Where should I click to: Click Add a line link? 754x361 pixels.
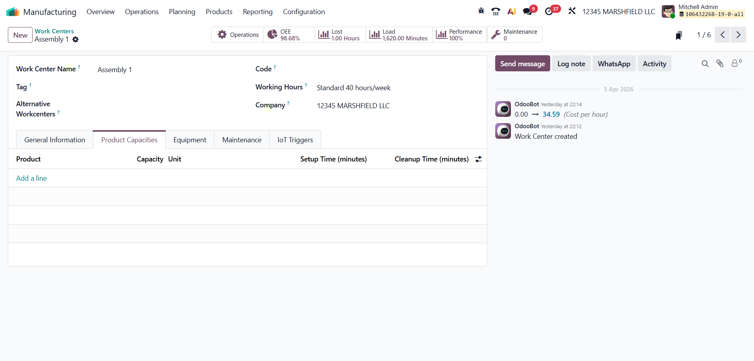click(x=31, y=178)
